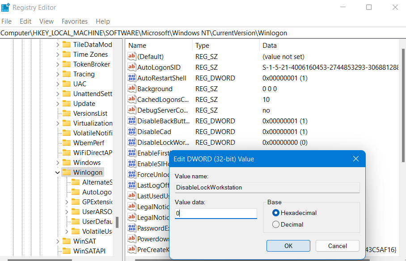Close the Edit DWORD dialog with X
The image size is (406, 261).
coord(356,159)
